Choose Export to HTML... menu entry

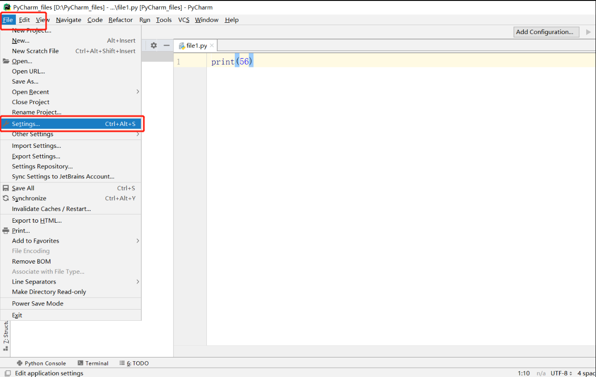71,220
